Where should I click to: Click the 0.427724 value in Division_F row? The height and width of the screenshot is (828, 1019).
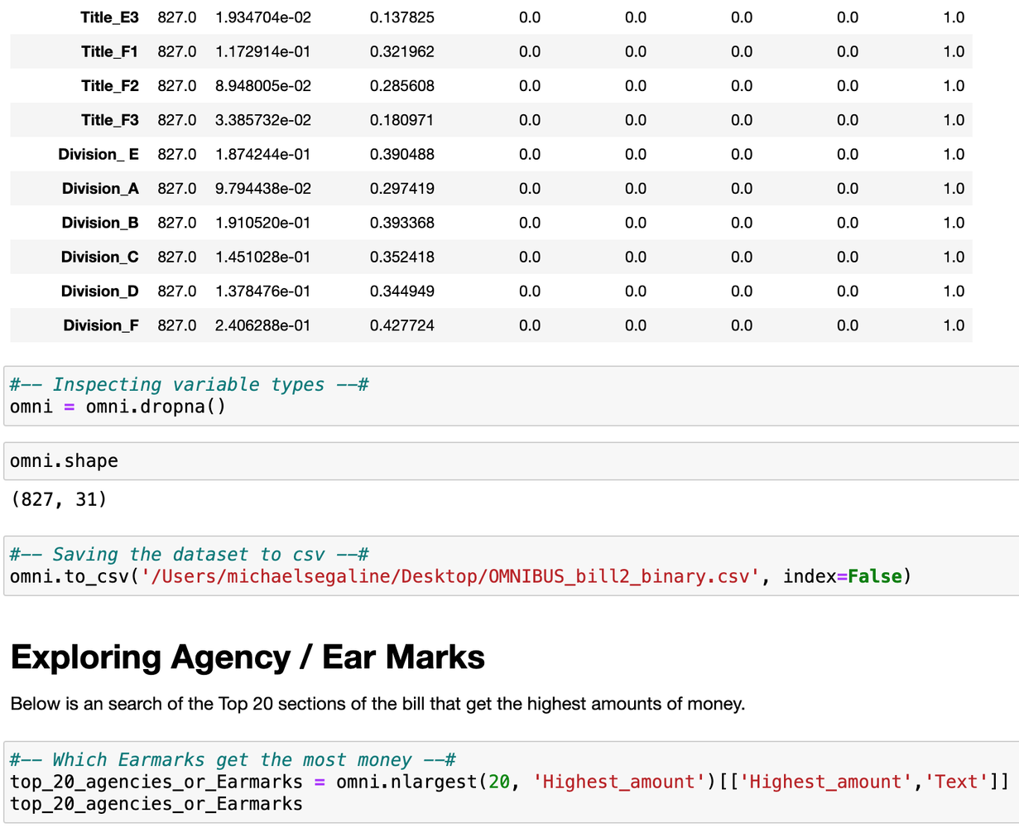tap(401, 325)
